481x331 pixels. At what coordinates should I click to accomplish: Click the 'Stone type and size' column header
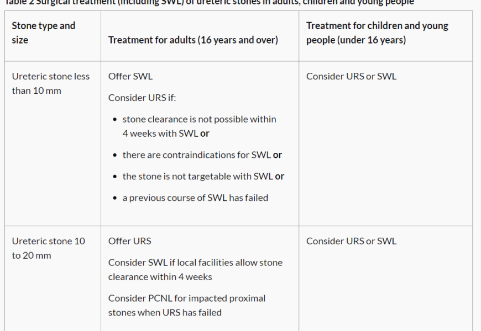(43, 33)
